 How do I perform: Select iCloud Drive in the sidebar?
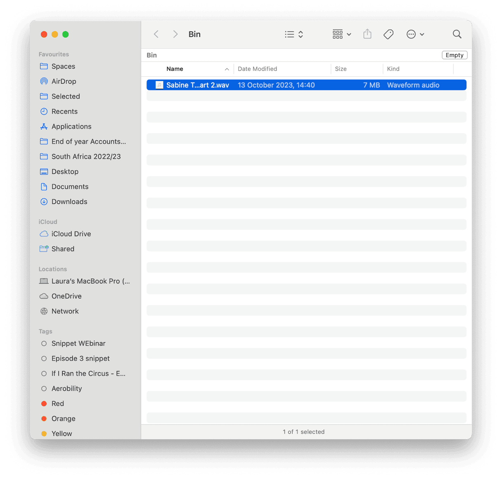tap(71, 234)
